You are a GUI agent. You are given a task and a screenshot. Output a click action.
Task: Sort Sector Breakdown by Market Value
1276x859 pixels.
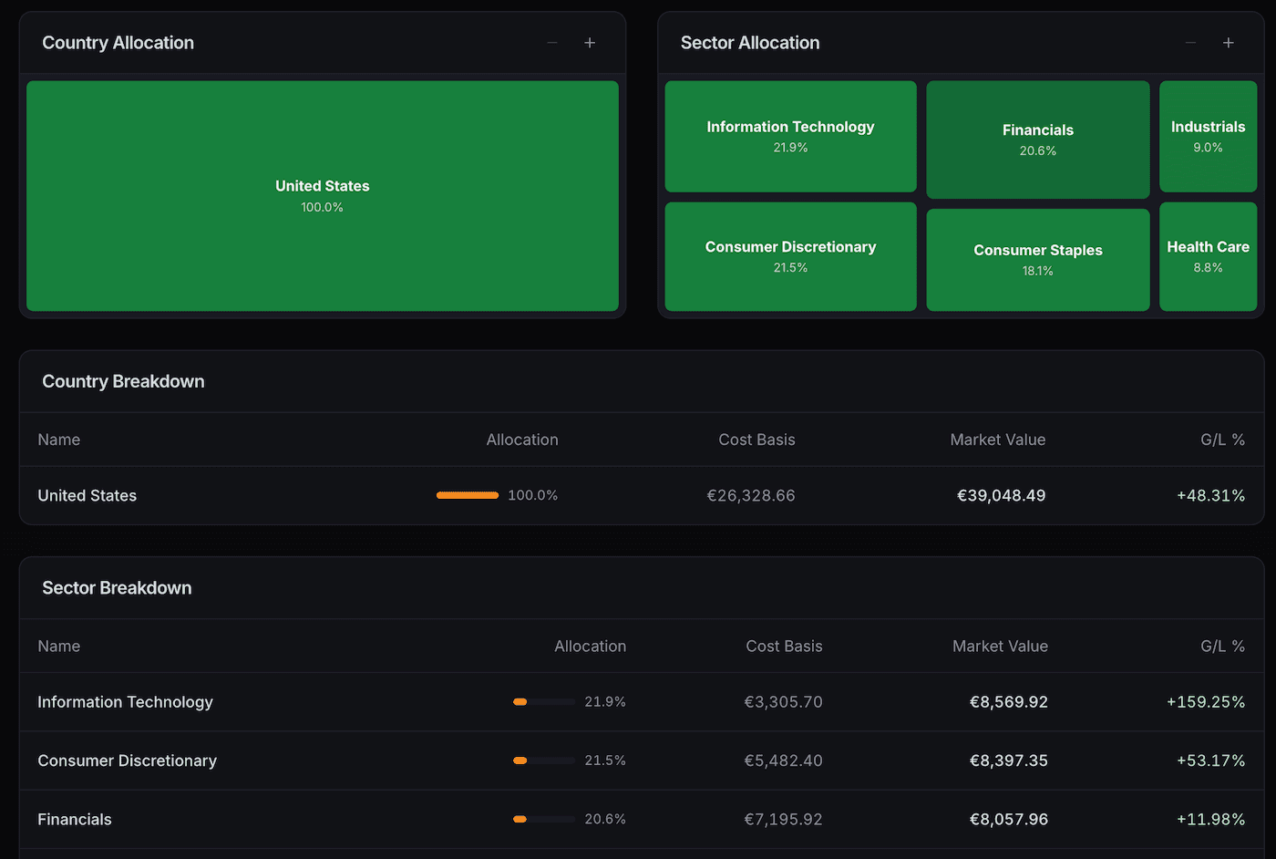point(1000,646)
